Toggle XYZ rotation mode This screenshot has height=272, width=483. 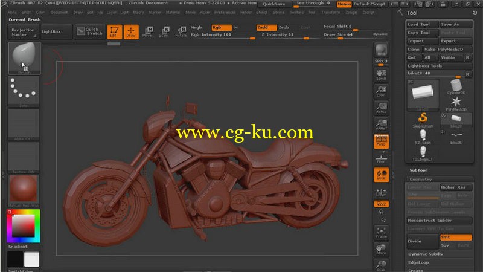coord(382,204)
